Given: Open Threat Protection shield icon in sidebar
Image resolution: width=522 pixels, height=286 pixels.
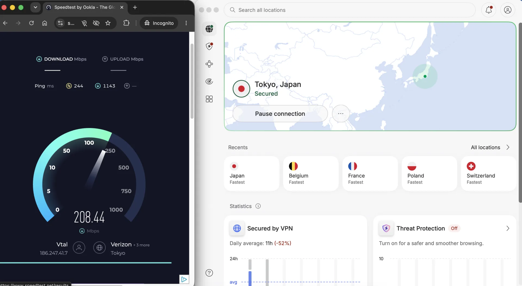Looking at the screenshot, I should click(209, 46).
